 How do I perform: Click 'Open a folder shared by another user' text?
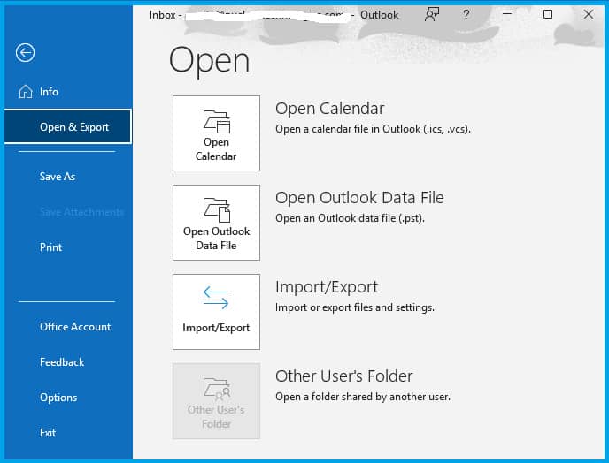pos(363,397)
